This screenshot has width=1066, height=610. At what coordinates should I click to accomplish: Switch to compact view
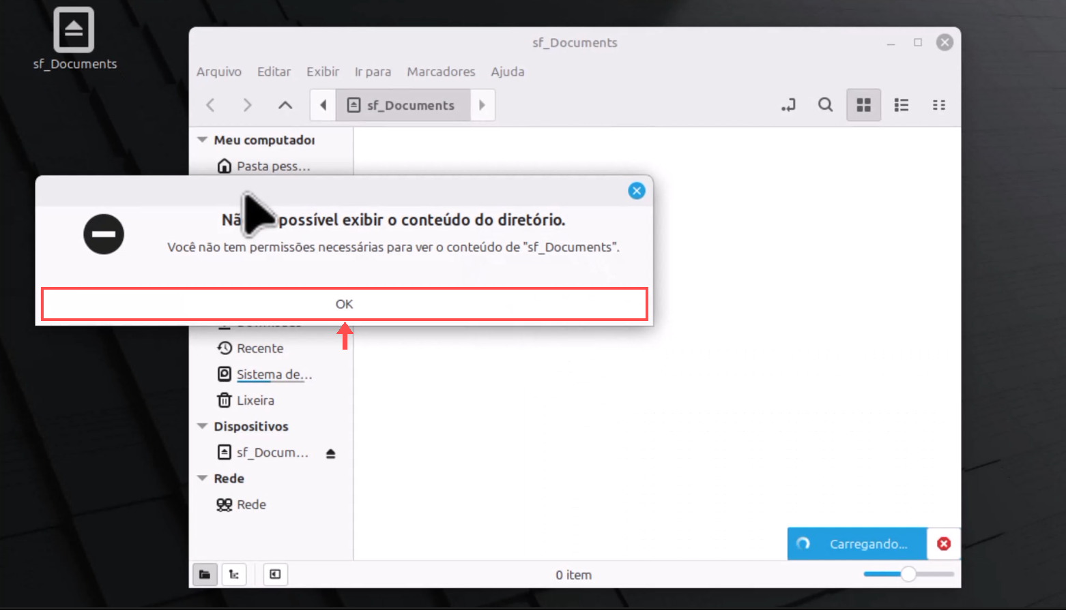939,105
